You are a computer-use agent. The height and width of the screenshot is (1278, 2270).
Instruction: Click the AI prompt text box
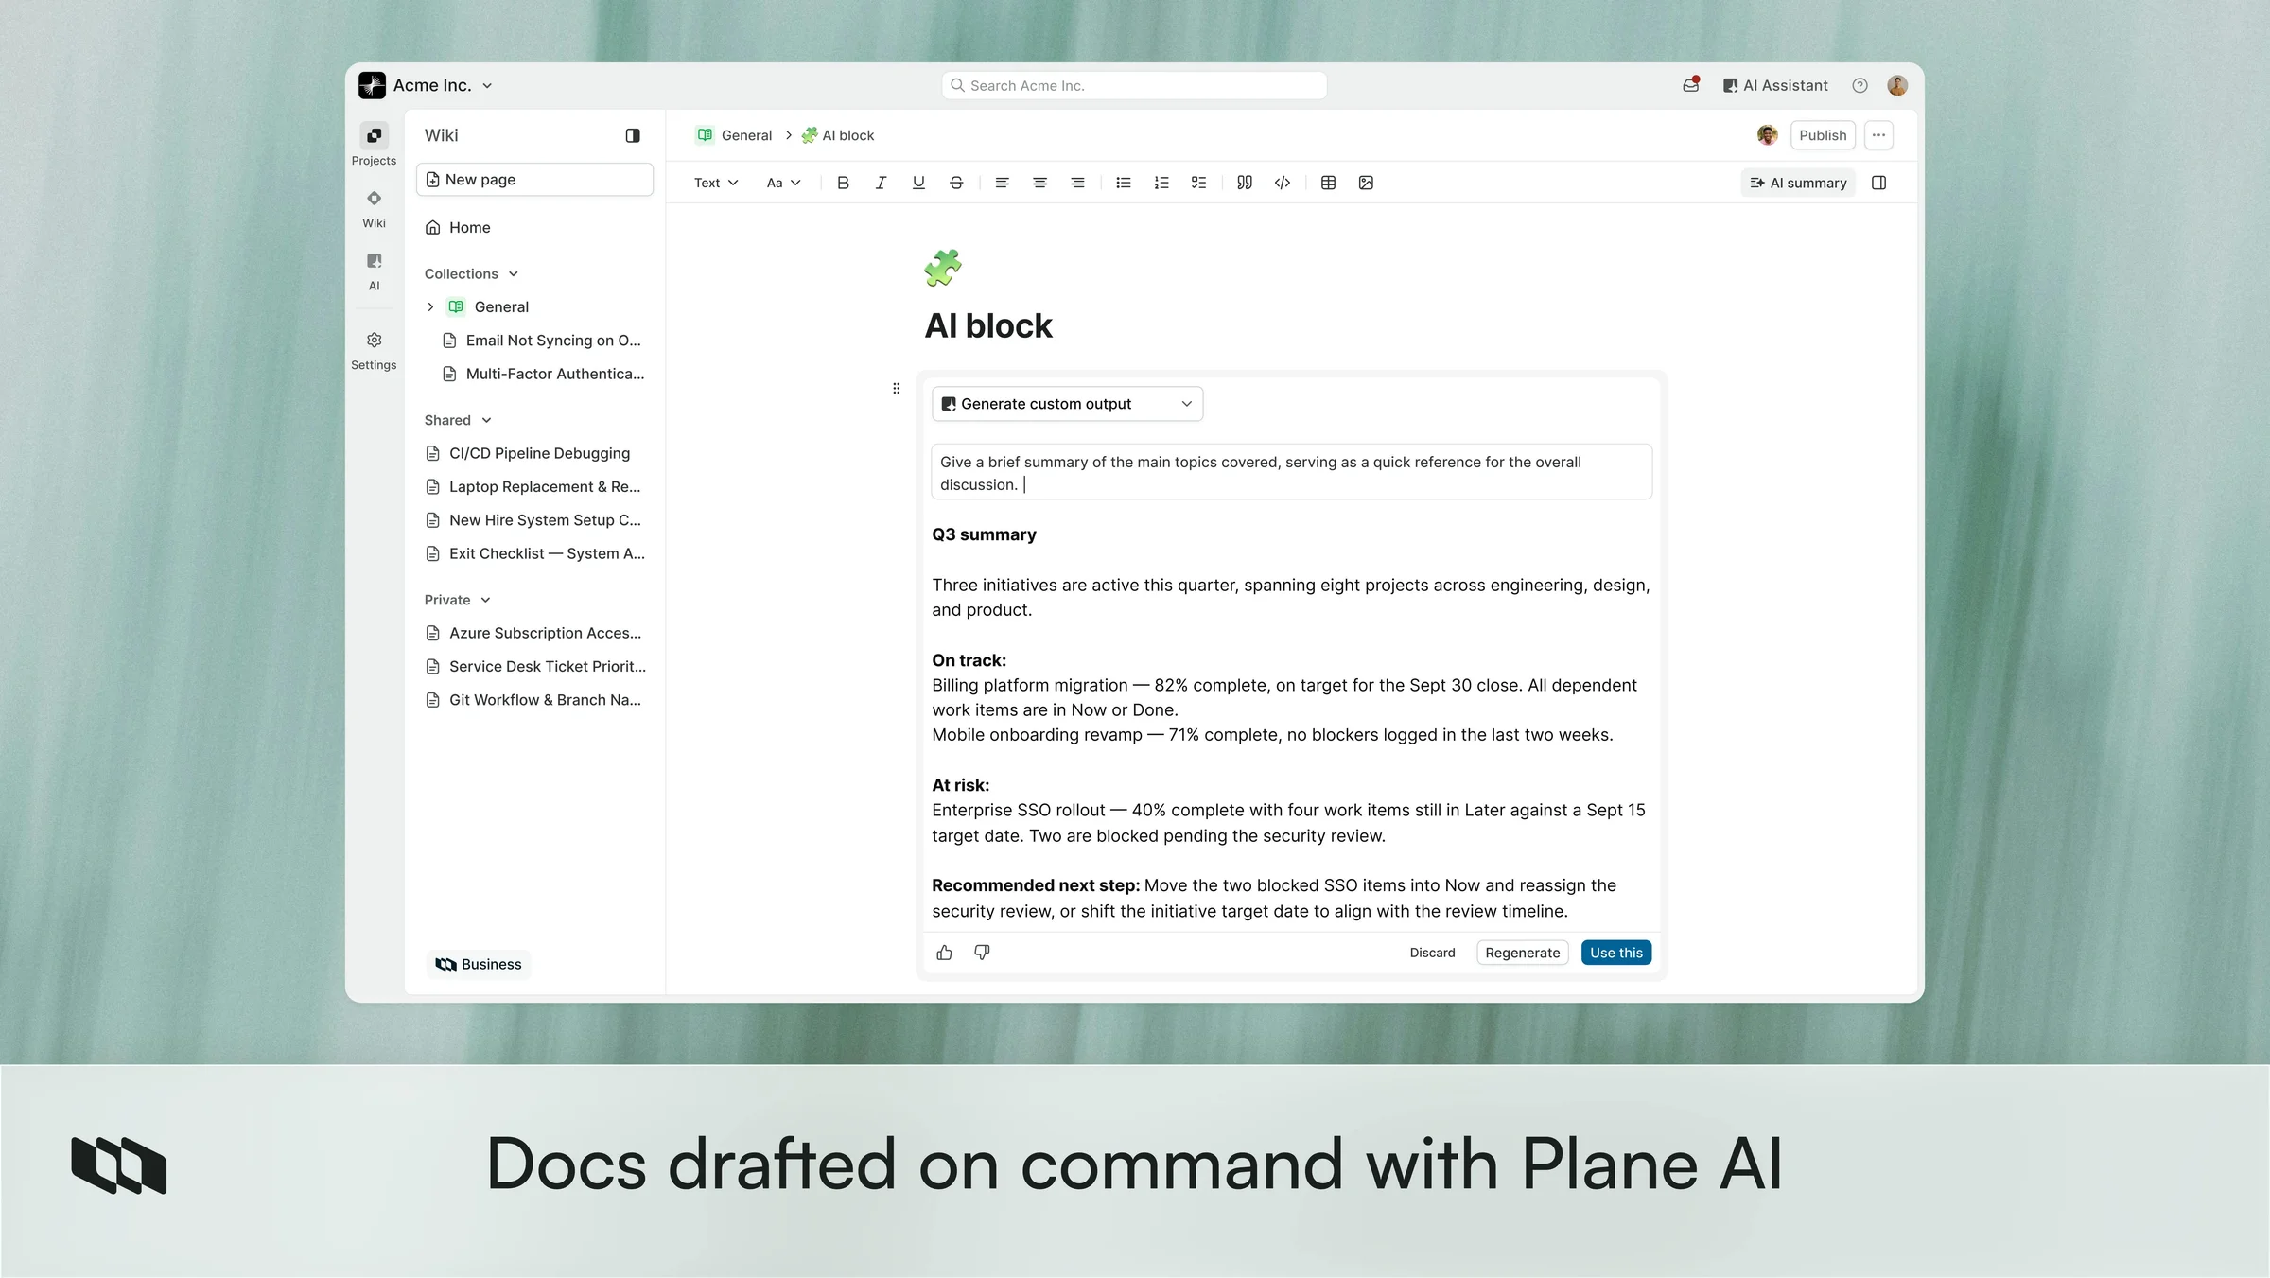[x=1292, y=472]
